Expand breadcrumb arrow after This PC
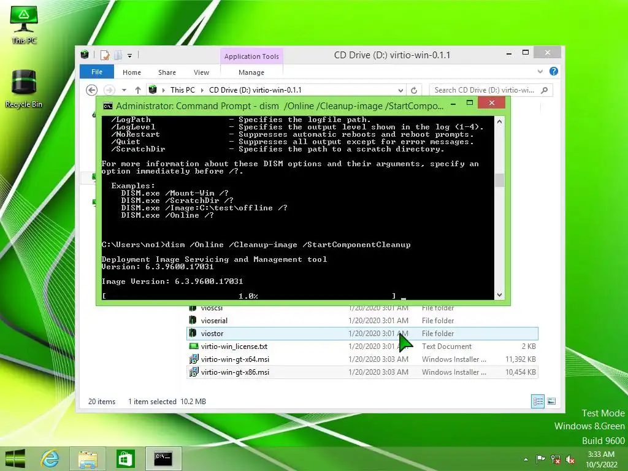This screenshot has height=471, width=628. point(201,90)
